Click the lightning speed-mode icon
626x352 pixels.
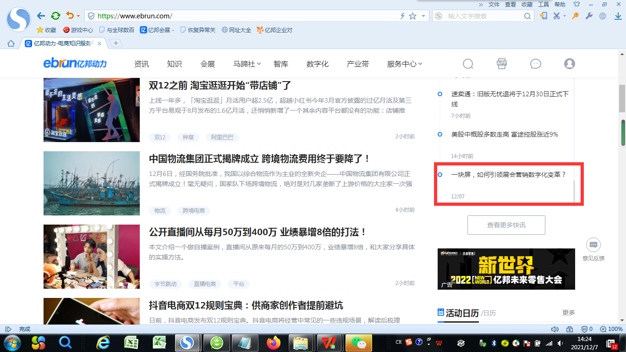[x=403, y=16]
